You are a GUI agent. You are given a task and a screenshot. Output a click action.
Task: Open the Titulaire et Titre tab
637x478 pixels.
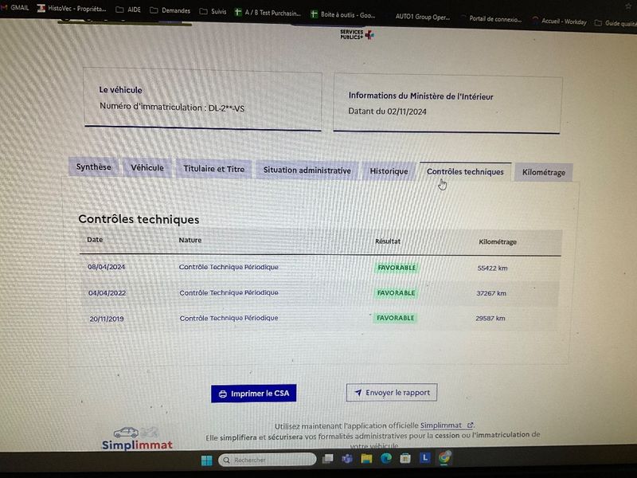pyautogui.click(x=213, y=169)
